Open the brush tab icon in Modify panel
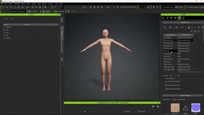204x115 pixels. coord(167,18)
